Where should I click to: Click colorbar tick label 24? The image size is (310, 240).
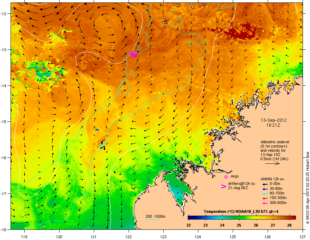click(222, 225)
